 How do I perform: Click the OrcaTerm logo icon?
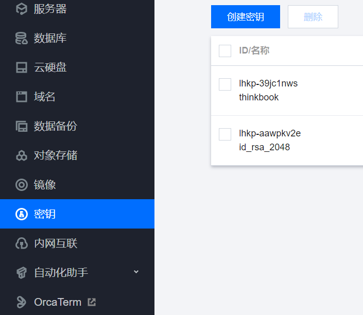(x=22, y=302)
